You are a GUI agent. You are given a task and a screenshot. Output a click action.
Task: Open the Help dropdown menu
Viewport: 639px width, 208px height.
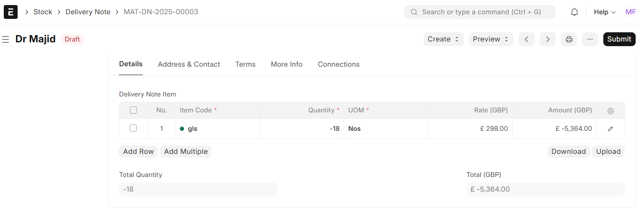(605, 12)
